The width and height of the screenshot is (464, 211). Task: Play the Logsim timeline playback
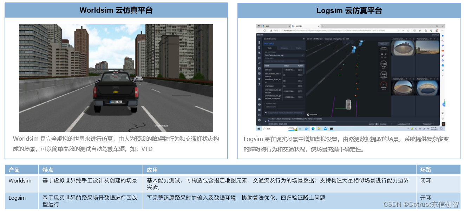point(266,121)
